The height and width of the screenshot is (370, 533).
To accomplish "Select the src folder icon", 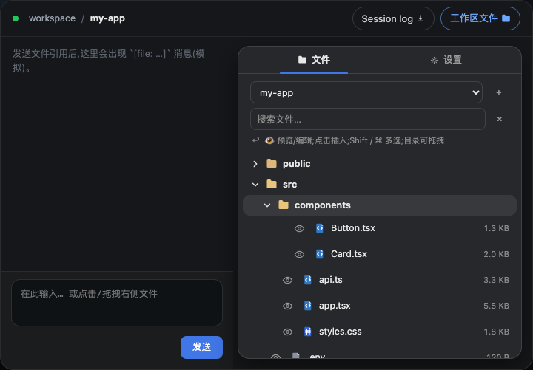I will tap(272, 184).
